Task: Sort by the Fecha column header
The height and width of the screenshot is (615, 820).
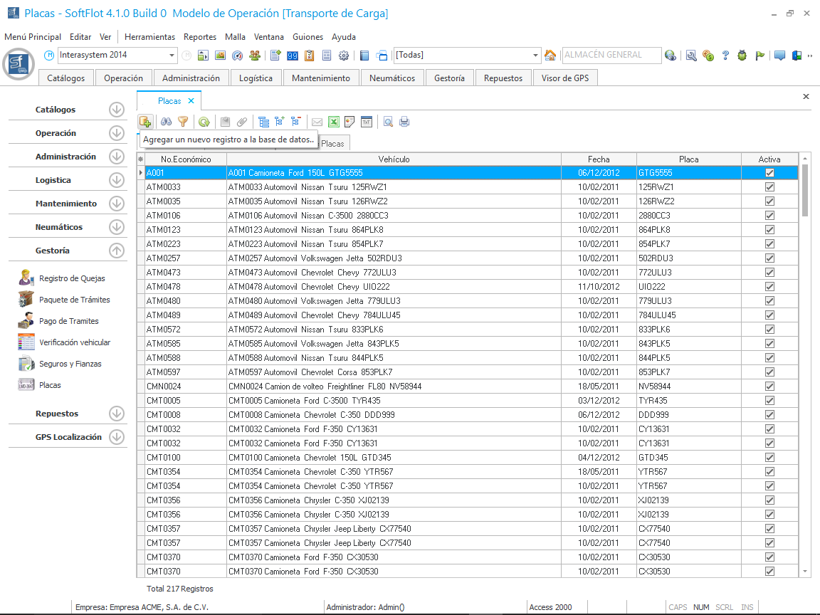Action: tap(598, 159)
